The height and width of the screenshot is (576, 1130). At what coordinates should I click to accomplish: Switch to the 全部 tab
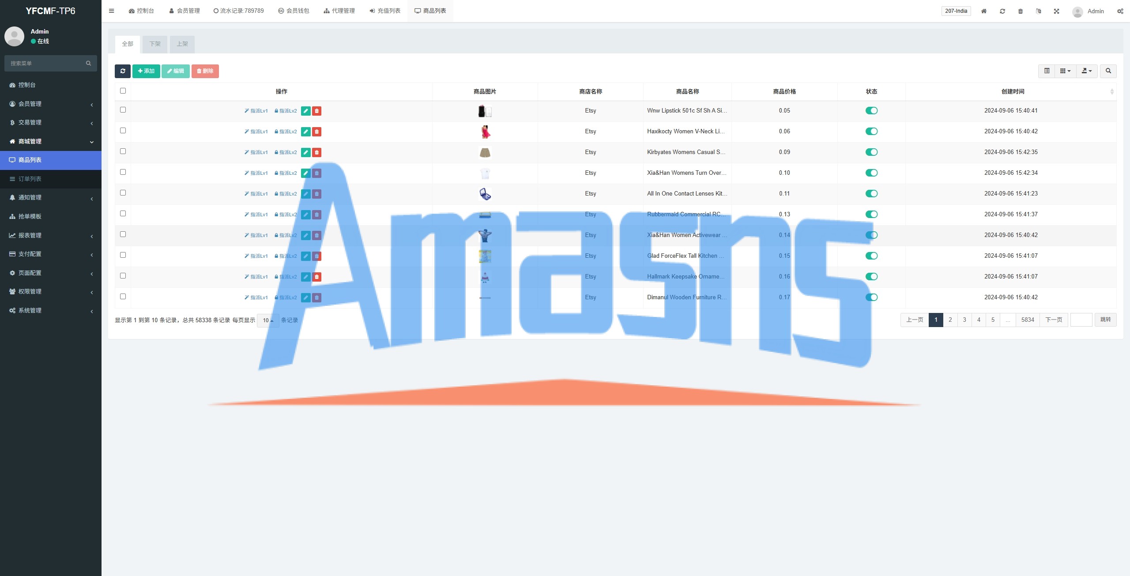[x=128, y=44]
